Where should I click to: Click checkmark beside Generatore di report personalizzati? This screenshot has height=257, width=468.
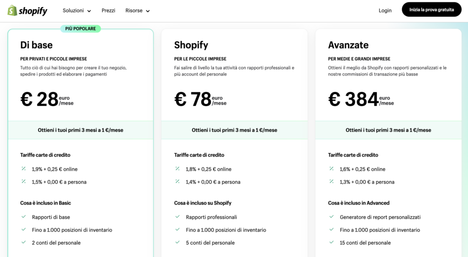pos(331,217)
